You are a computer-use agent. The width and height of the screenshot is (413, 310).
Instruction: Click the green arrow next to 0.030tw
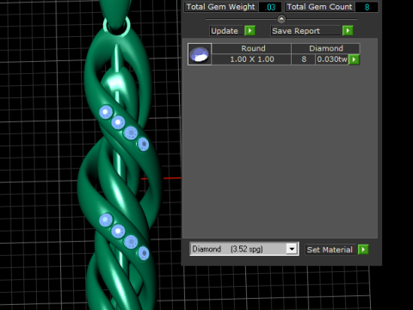tap(354, 59)
